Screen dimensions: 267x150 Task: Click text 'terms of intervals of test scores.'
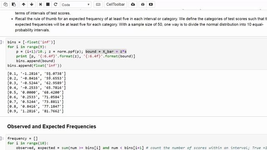pos(43,13)
